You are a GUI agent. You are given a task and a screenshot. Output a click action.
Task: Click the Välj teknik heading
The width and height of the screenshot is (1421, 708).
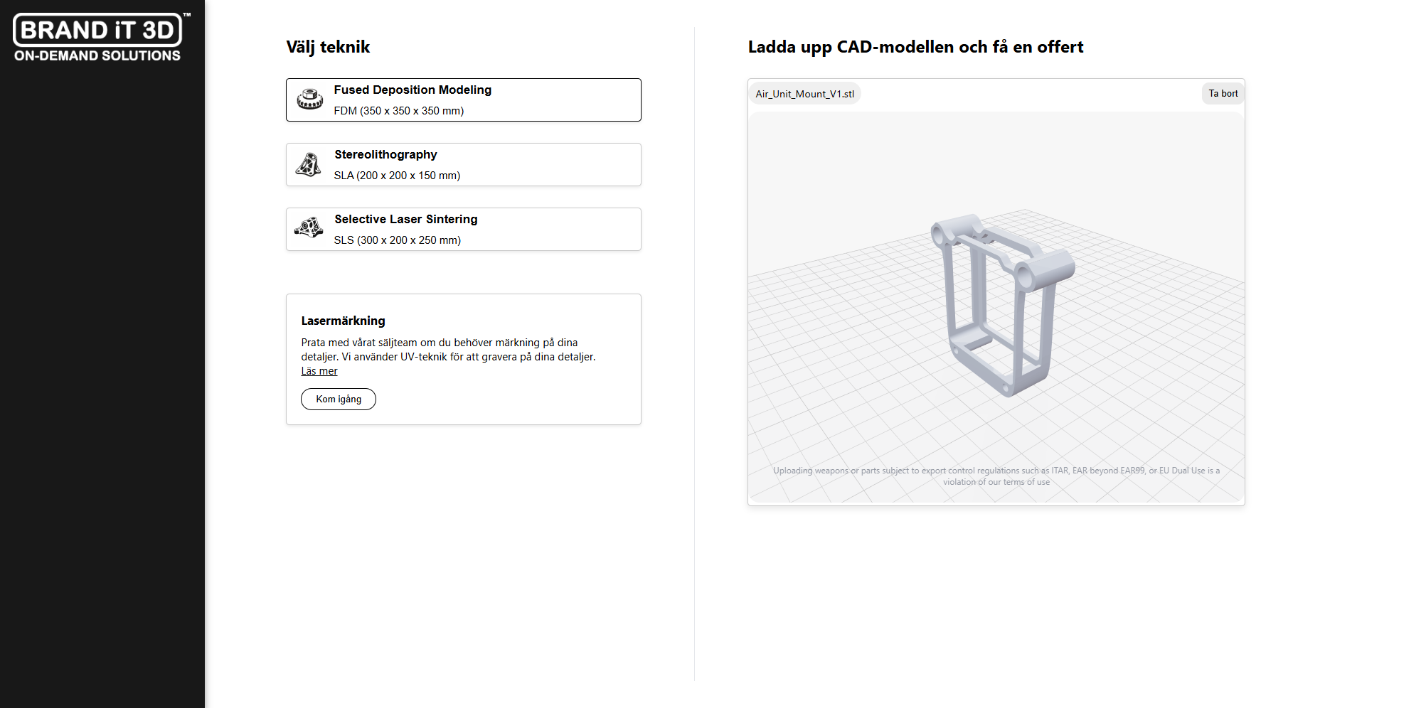[328, 47]
